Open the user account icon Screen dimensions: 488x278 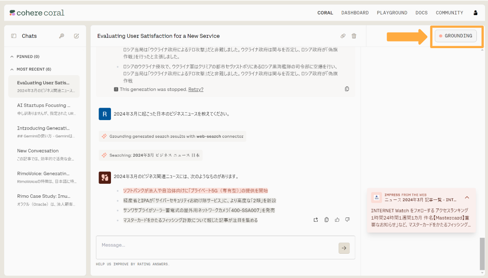pos(475,12)
